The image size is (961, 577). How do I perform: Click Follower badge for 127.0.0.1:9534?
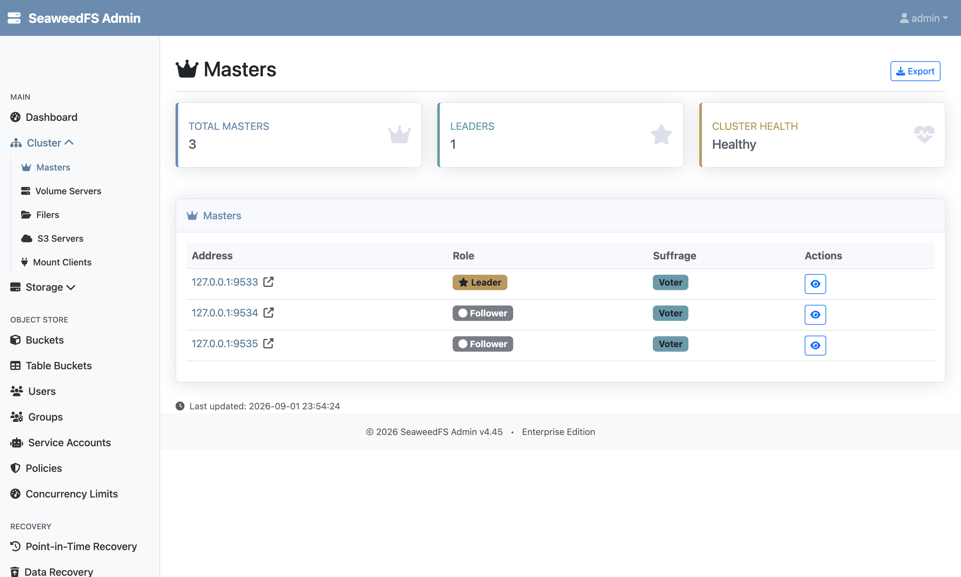pos(482,313)
